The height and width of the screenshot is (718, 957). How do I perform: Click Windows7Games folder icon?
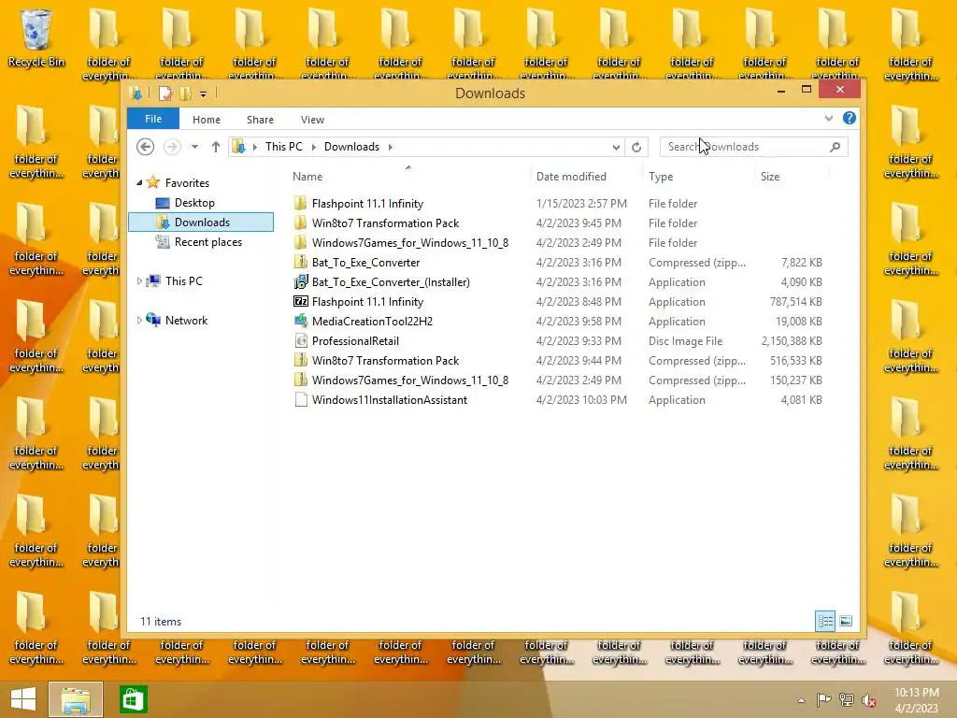coord(300,242)
